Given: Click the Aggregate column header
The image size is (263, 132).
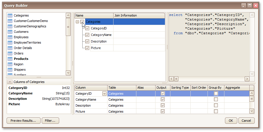Looking at the screenshot, I should [x=236, y=88].
